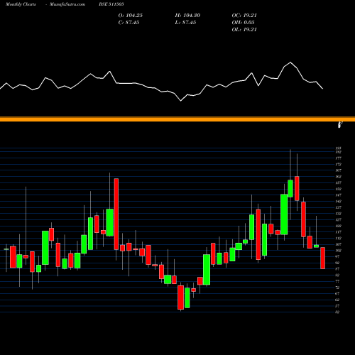Click the 142 price axis label
The height and width of the screenshot is (355, 355).
click(338, 201)
